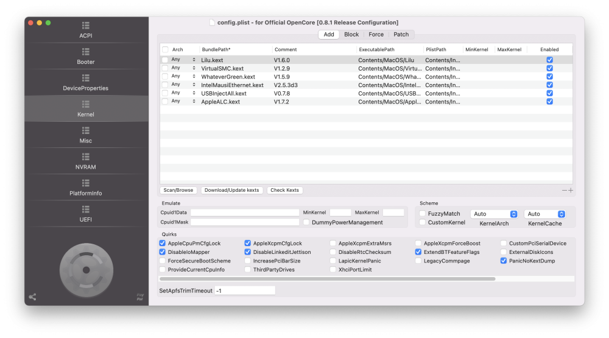Click the plus icon to add kext row
The width and height of the screenshot is (609, 338).
click(x=571, y=190)
